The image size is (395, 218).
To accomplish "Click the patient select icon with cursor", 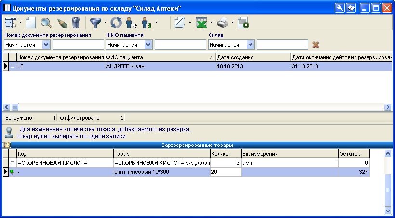I will [131, 23].
